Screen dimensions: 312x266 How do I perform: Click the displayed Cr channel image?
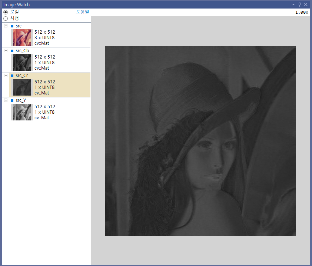coord(200,141)
